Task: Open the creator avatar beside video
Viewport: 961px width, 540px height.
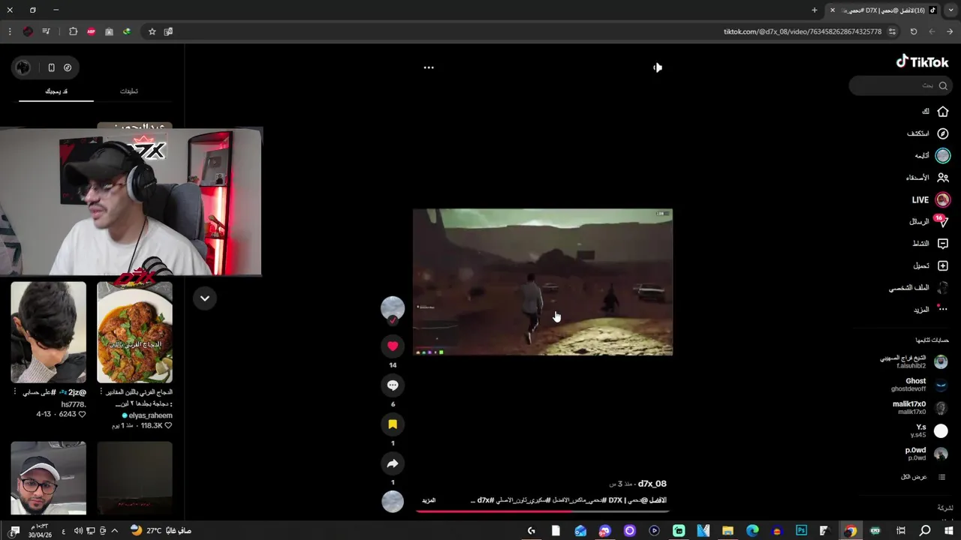Action: [x=393, y=308]
